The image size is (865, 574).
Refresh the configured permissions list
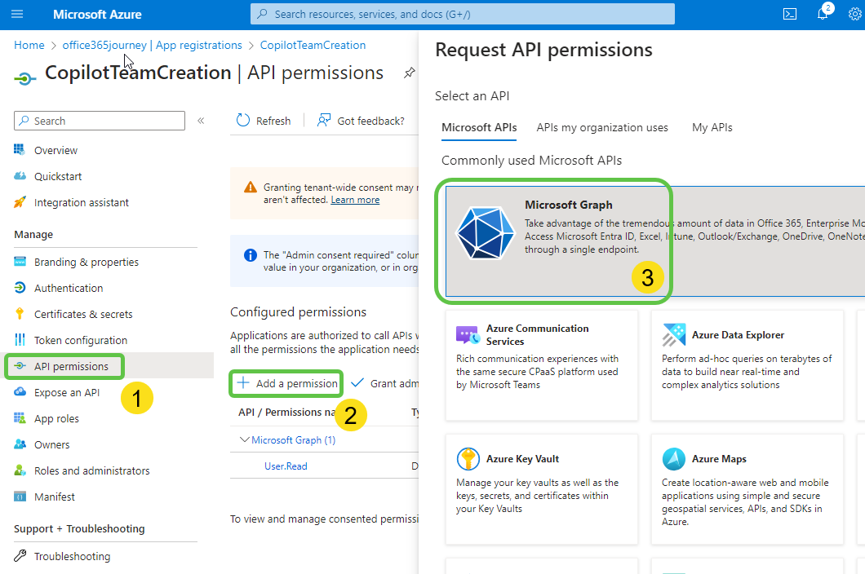pyautogui.click(x=264, y=120)
